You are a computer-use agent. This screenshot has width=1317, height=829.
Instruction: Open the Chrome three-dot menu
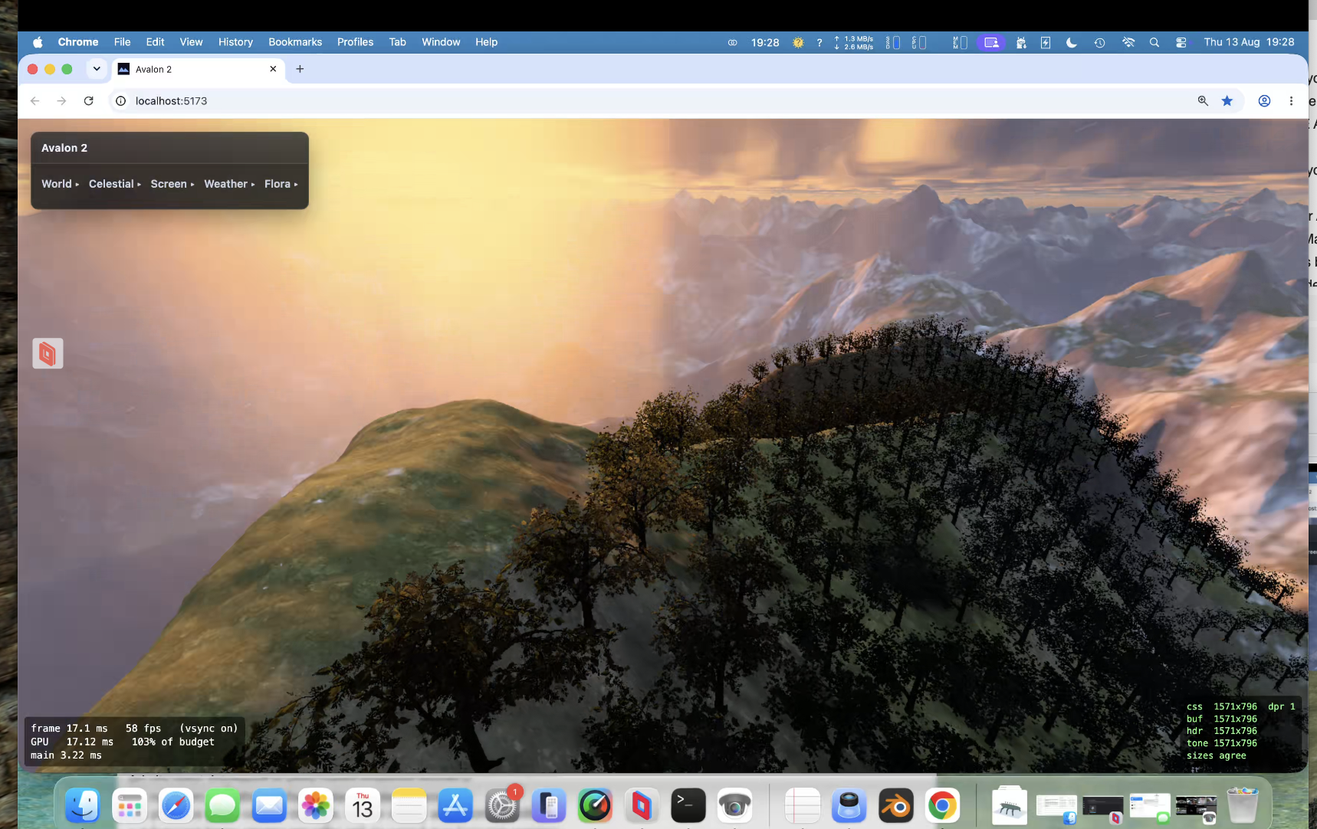pyautogui.click(x=1292, y=101)
